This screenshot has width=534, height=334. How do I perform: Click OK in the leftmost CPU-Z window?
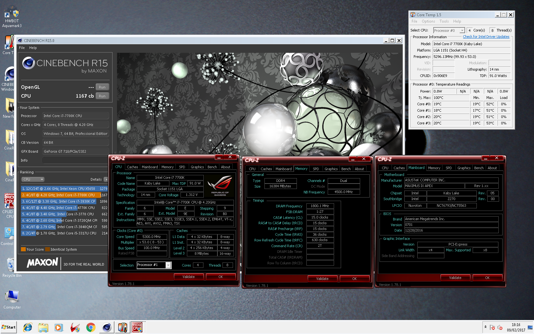[221, 277]
